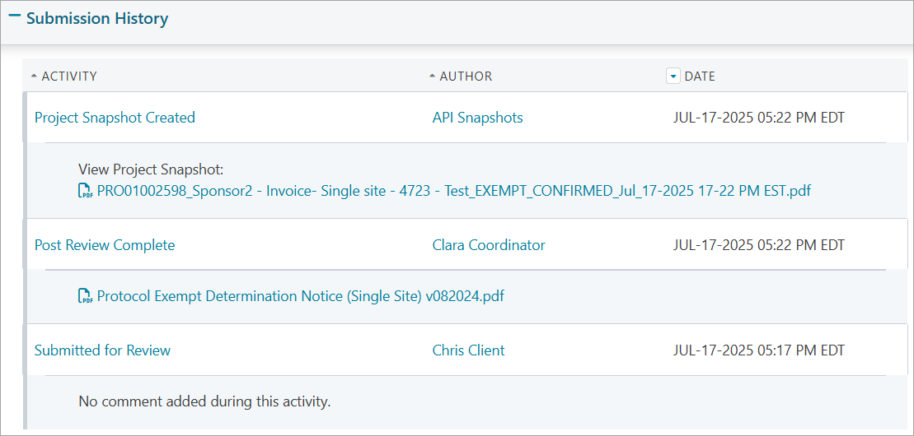Click PDF icon for Exempt Determination Notice
The image size is (914, 436).
tap(85, 296)
